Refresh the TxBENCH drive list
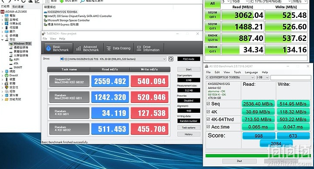This screenshot has height=169, width=314. (171, 59)
